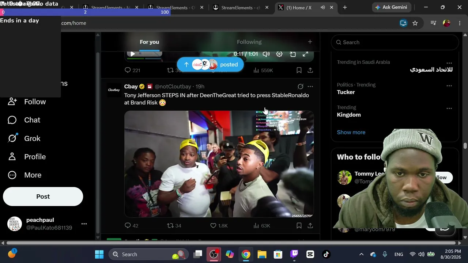
Task: Mute audio on the Home / X tab
Action: [323, 7]
